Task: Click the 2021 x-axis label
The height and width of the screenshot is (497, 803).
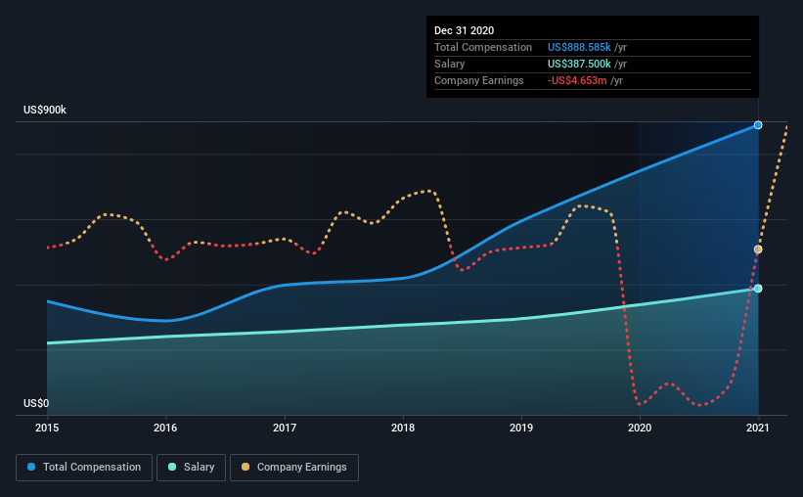Action: tap(758, 428)
